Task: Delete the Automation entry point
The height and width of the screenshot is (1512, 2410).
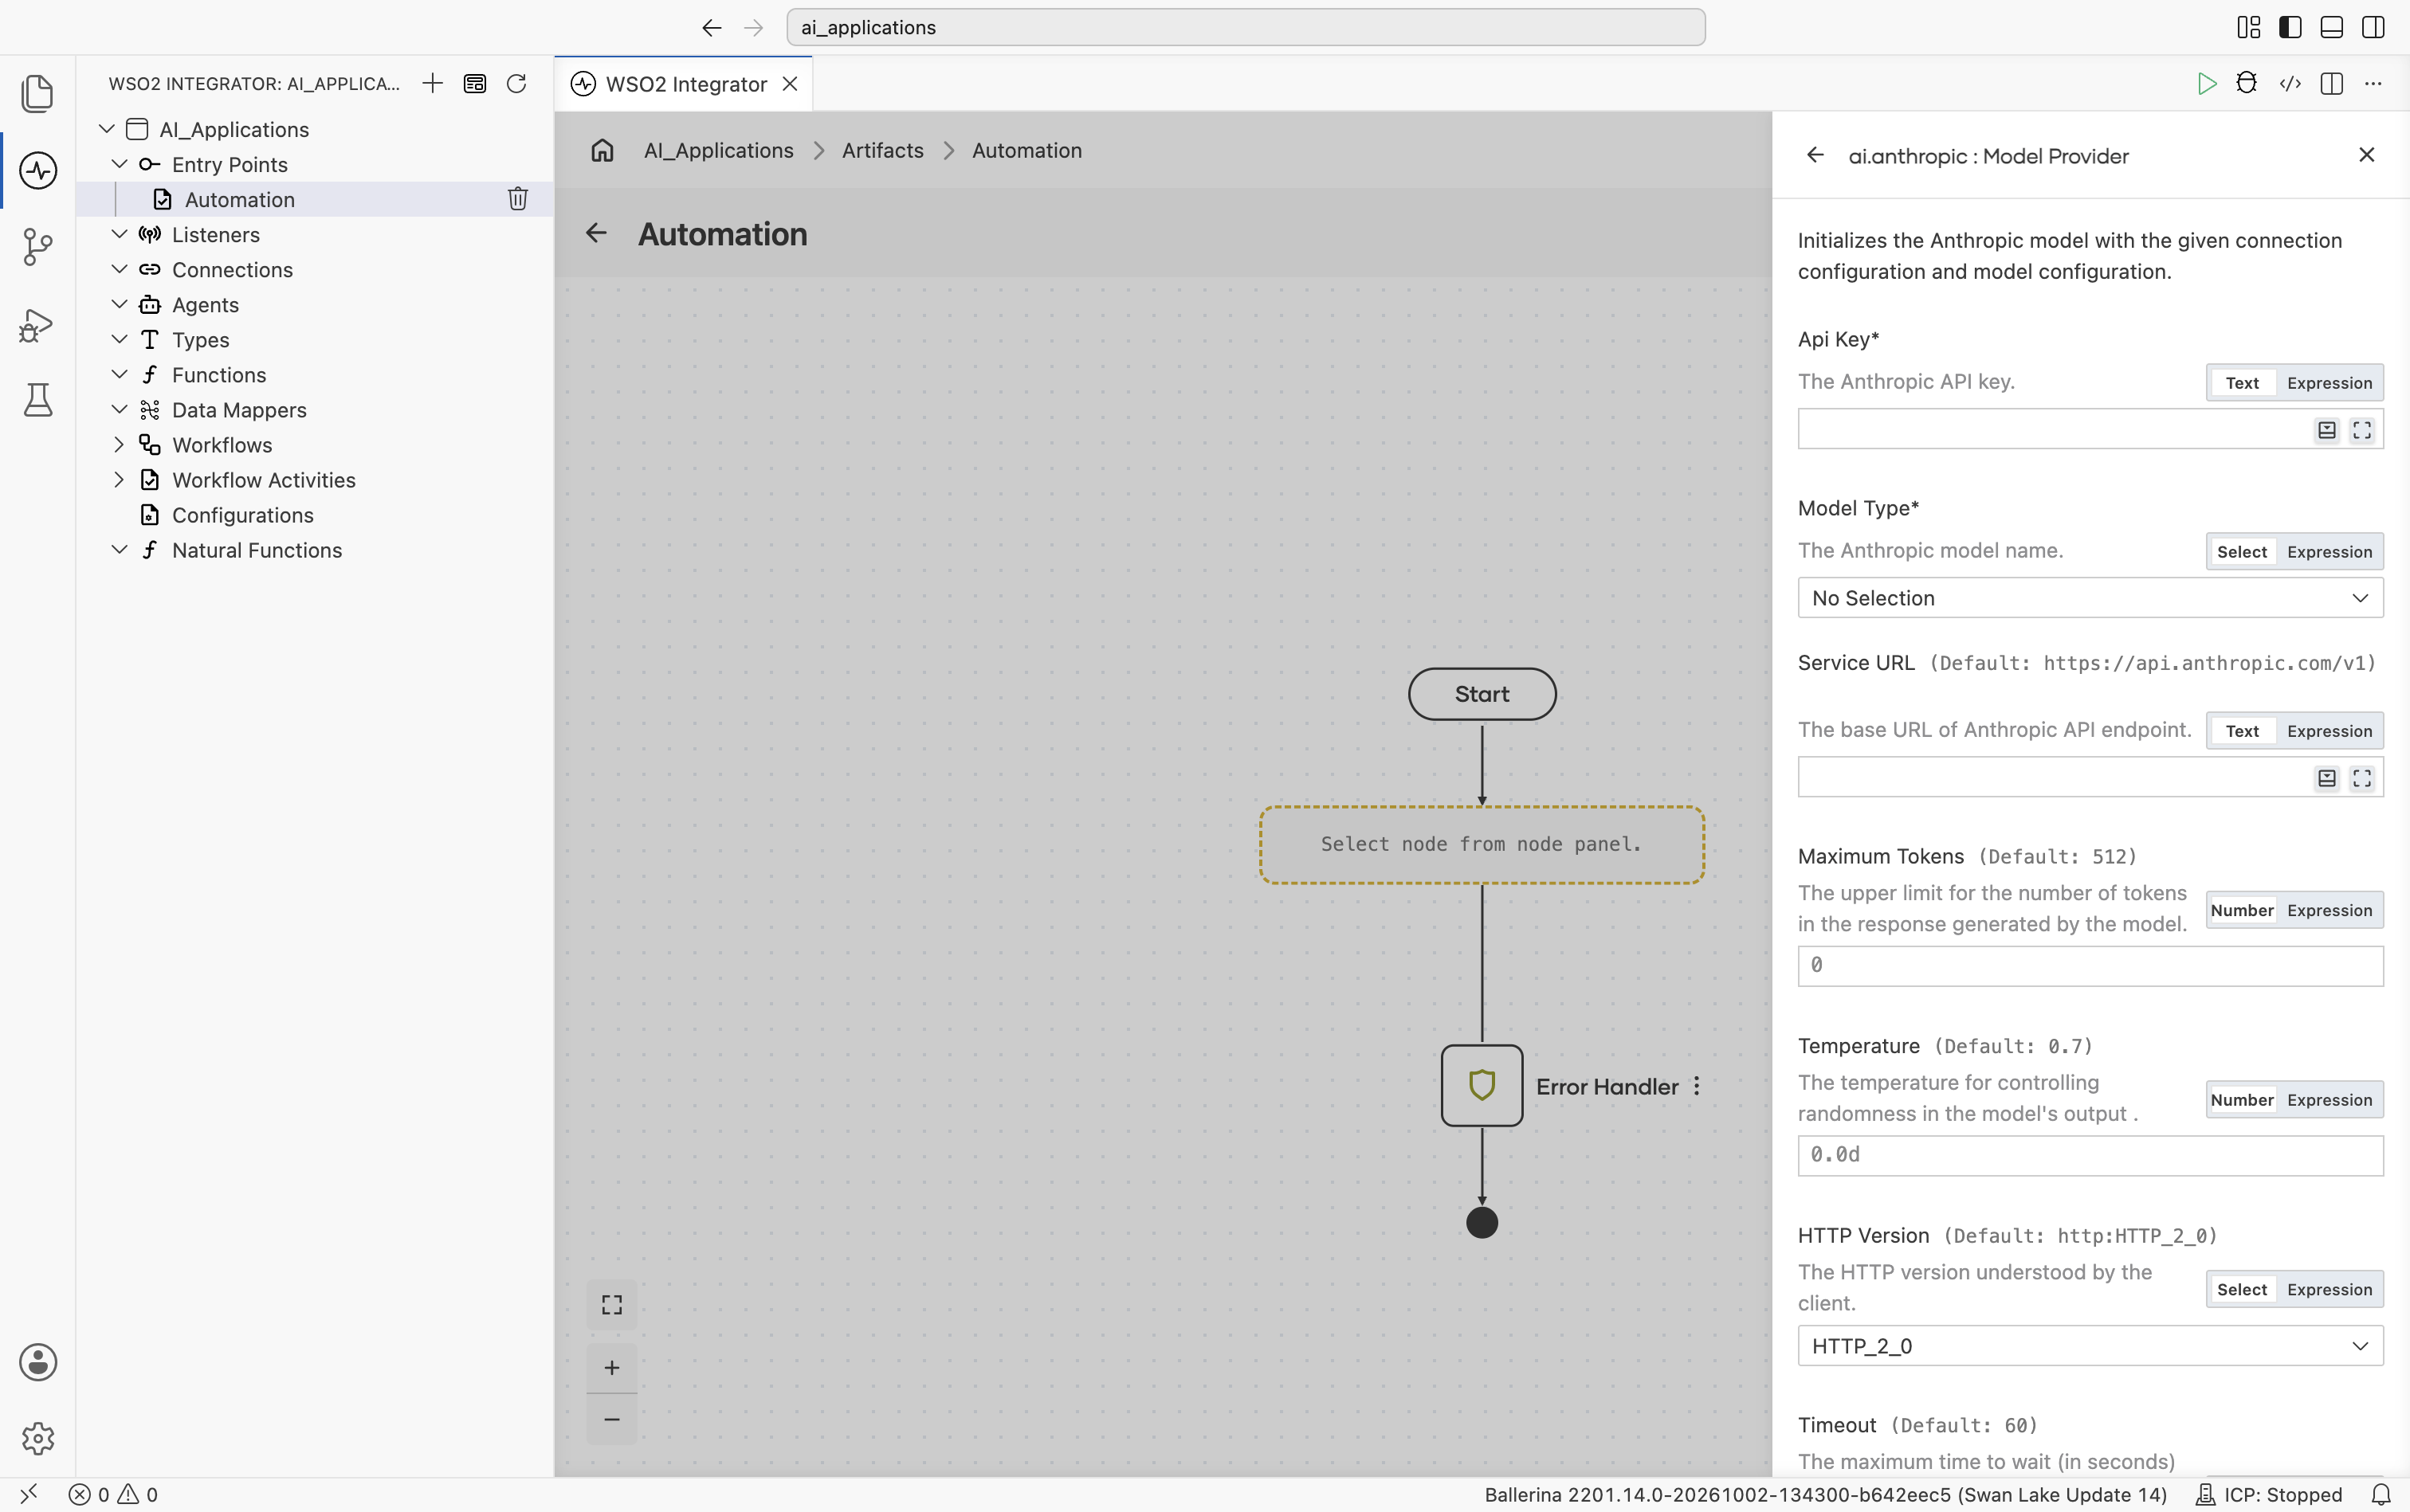Action: [517, 199]
